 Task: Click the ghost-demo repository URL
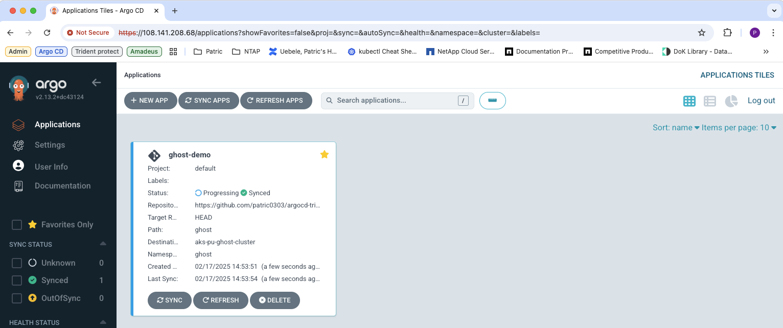click(258, 205)
